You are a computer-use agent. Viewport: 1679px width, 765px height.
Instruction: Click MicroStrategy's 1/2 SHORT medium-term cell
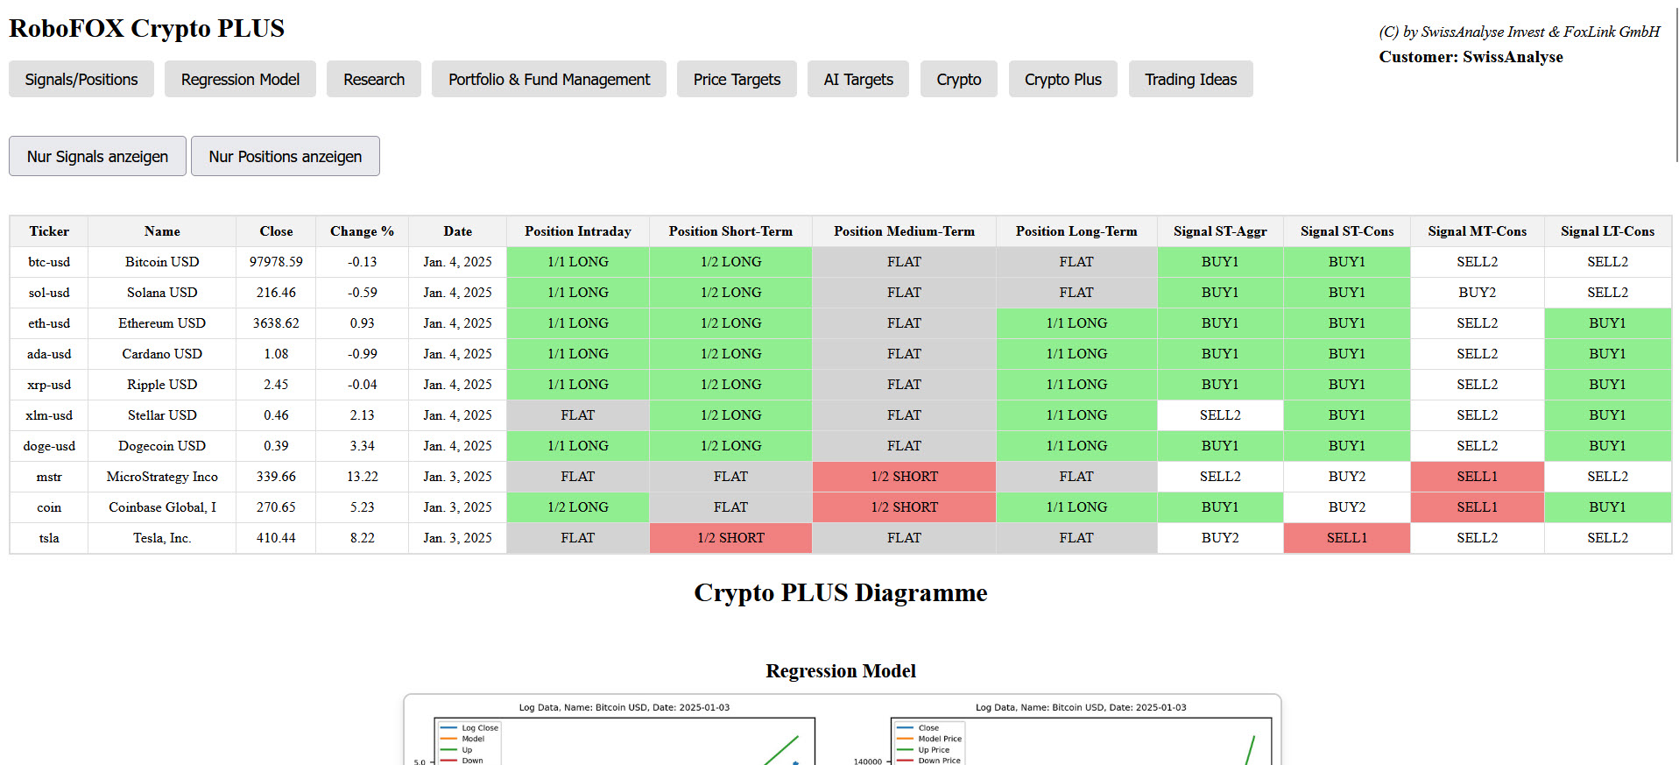[904, 477]
